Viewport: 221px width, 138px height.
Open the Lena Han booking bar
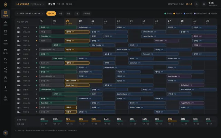pyautogui.click(x=154, y=63)
